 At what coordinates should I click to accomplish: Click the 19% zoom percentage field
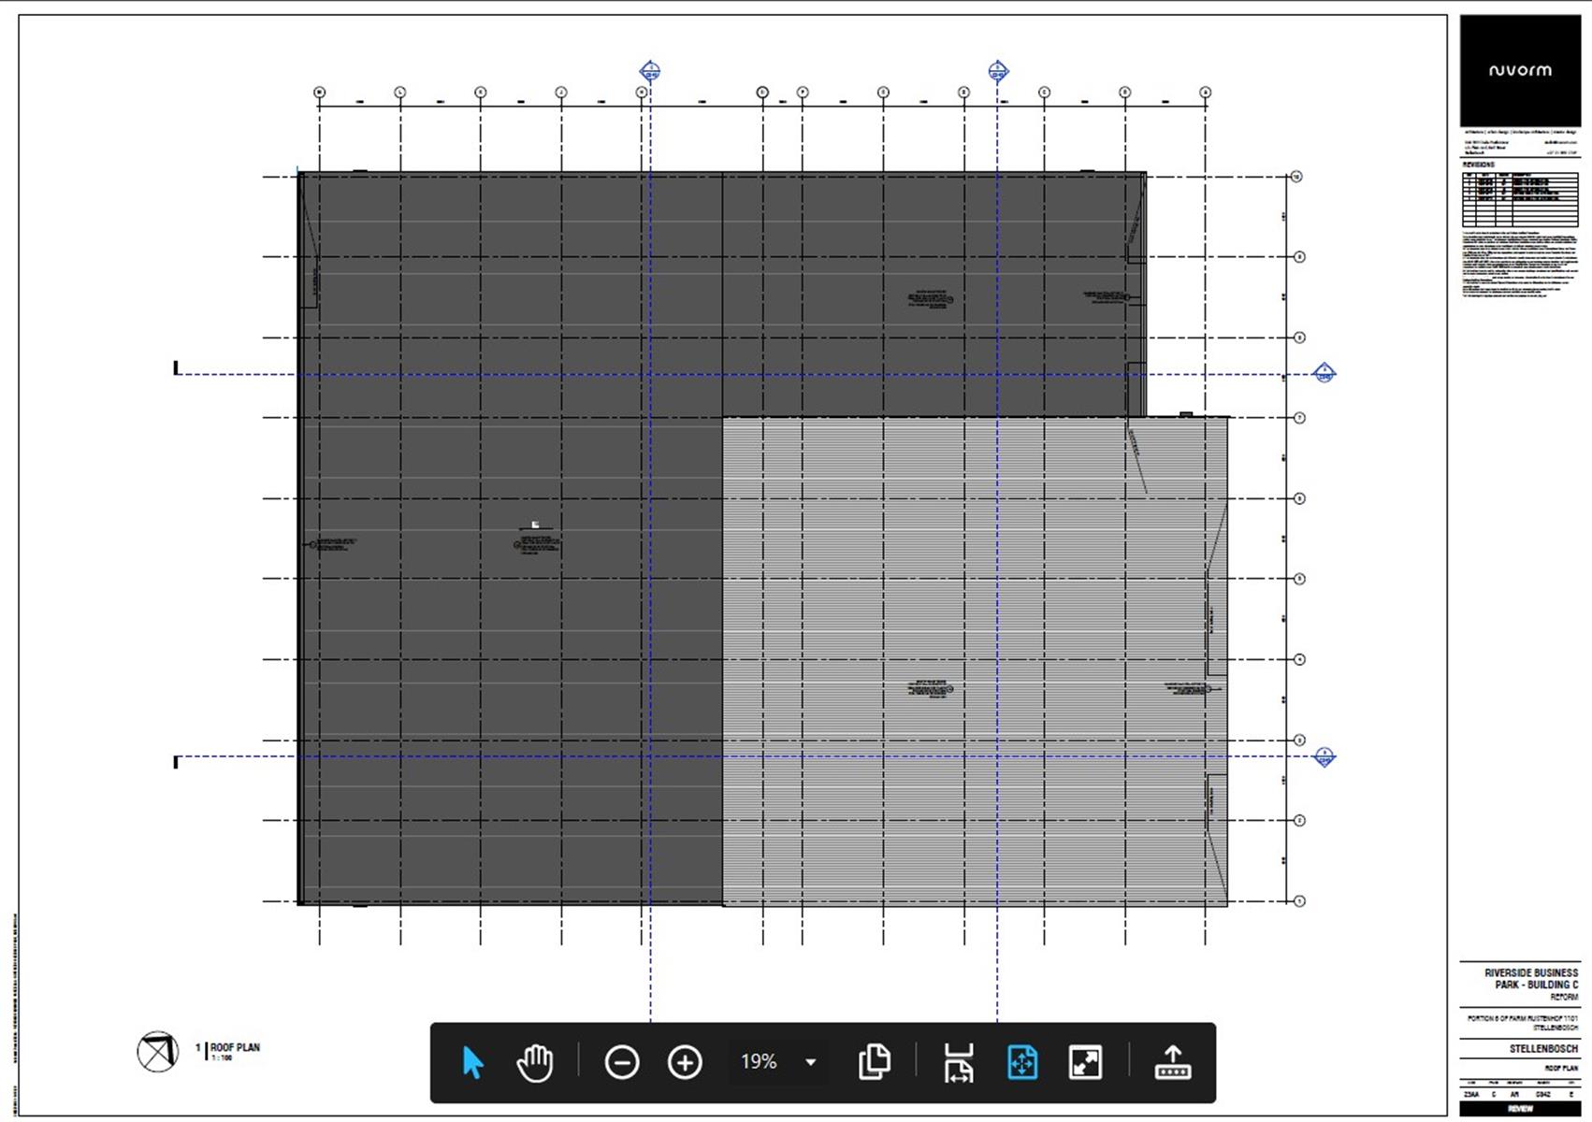click(x=759, y=1062)
